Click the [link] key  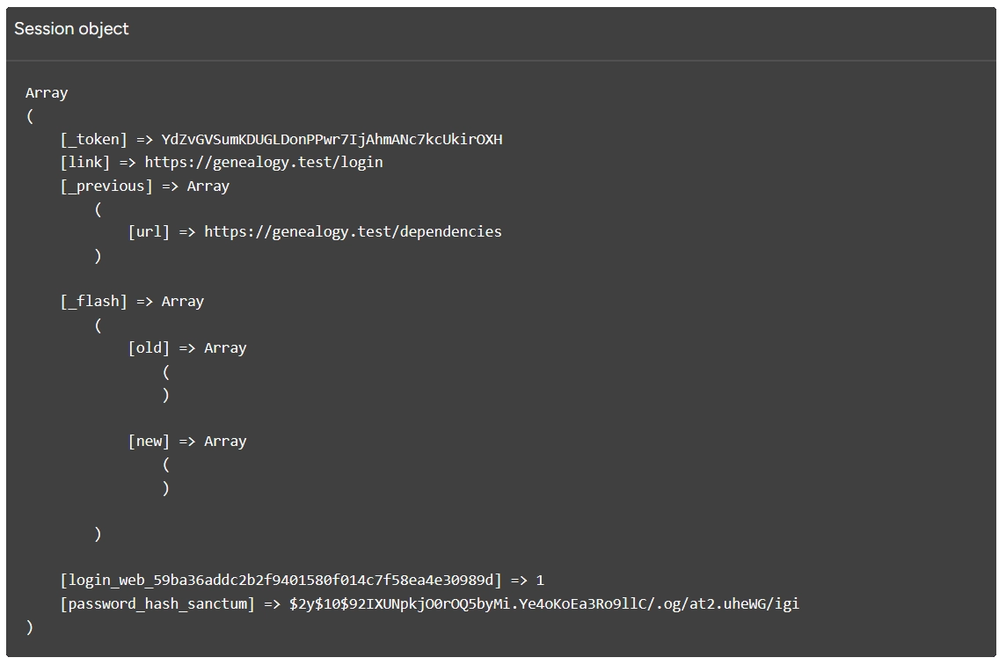coord(84,162)
